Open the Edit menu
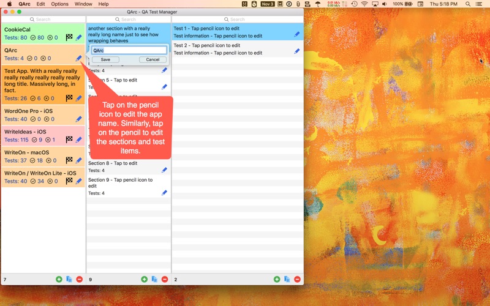This screenshot has height=306, width=490. coord(40,4)
